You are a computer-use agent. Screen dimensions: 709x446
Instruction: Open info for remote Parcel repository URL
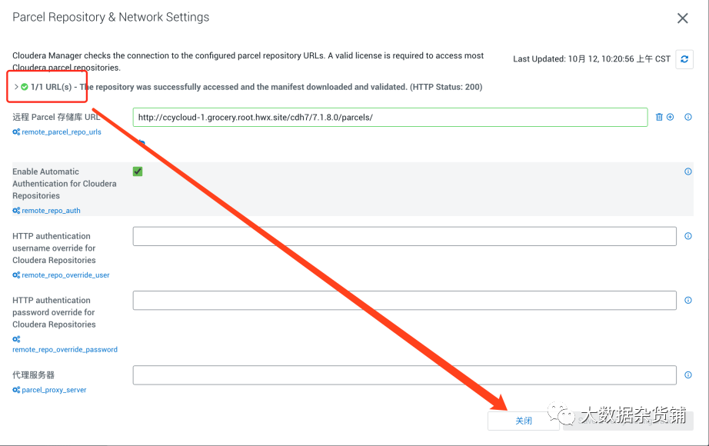[687, 117]
